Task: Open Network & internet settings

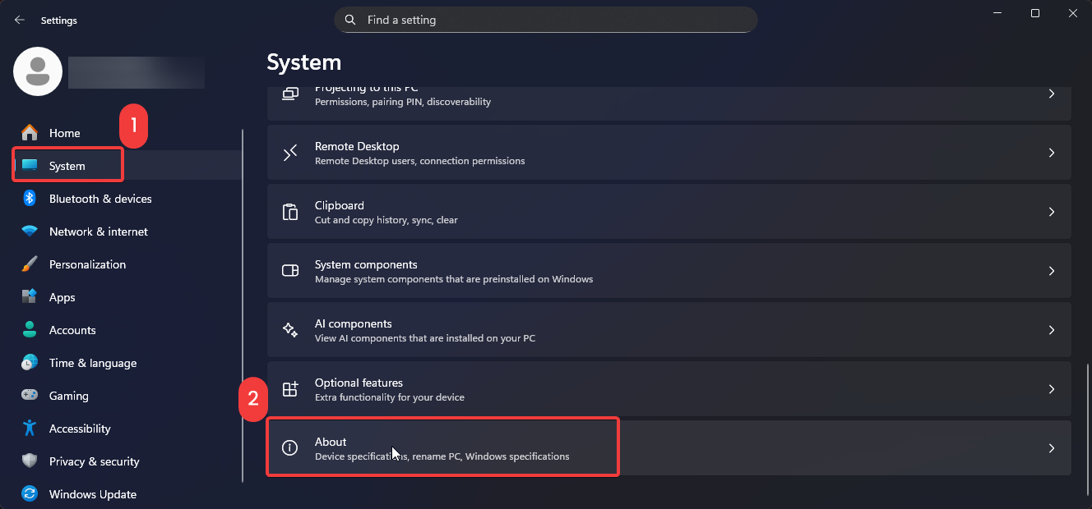Action: [x=127, y=232]
